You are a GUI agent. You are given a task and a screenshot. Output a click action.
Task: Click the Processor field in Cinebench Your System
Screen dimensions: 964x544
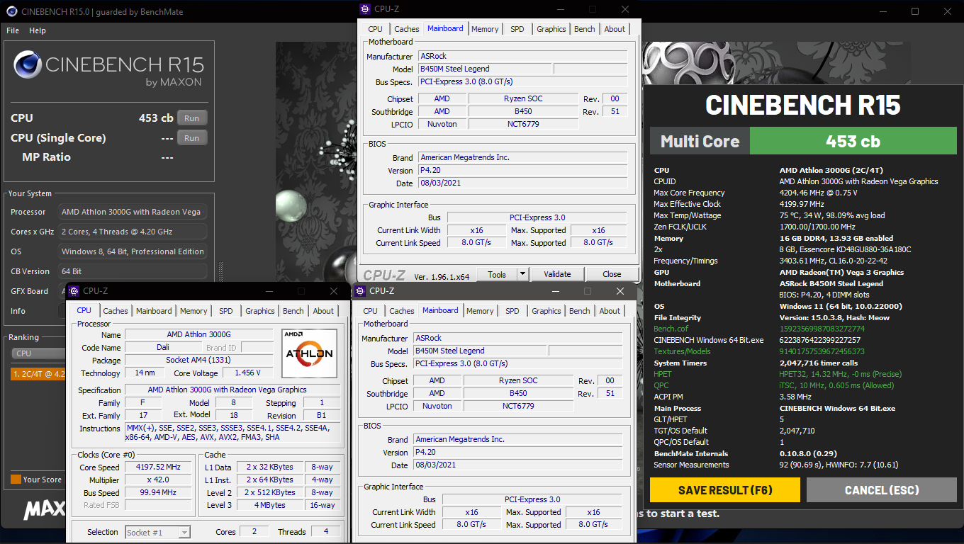pyautogui.click(x=133, y=212)
